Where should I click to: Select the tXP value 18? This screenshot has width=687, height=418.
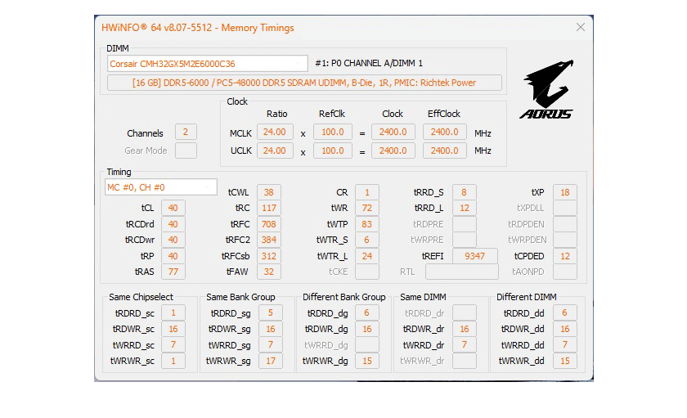(x=564, y=192)
